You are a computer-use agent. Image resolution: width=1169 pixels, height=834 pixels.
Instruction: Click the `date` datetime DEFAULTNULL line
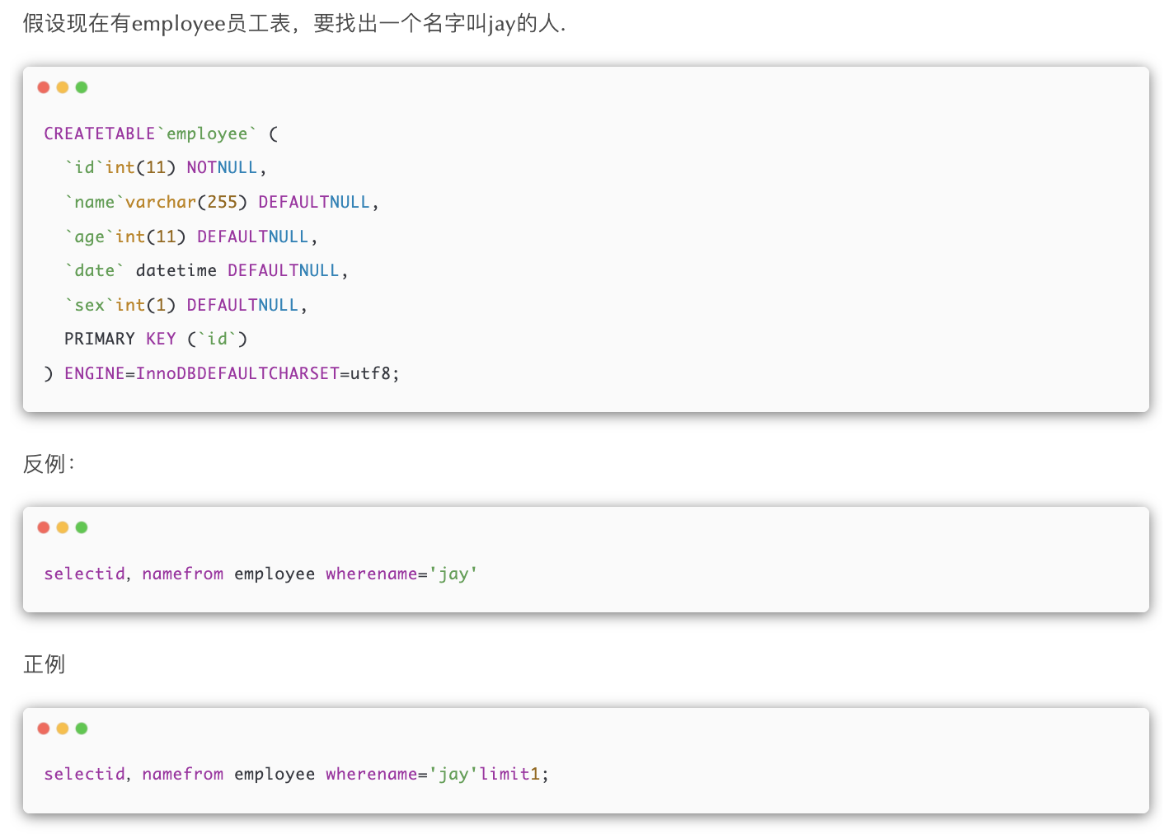point(206,271)
